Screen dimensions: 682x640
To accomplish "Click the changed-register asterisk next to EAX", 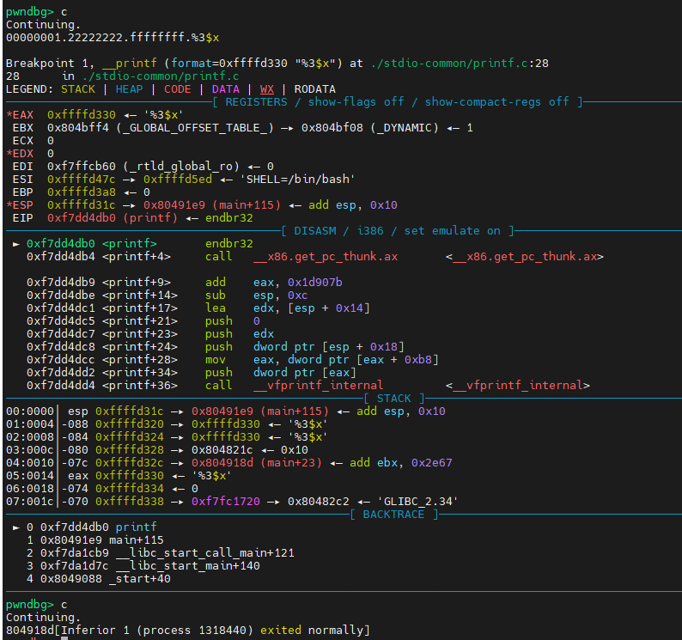I will tap(9, 114).
